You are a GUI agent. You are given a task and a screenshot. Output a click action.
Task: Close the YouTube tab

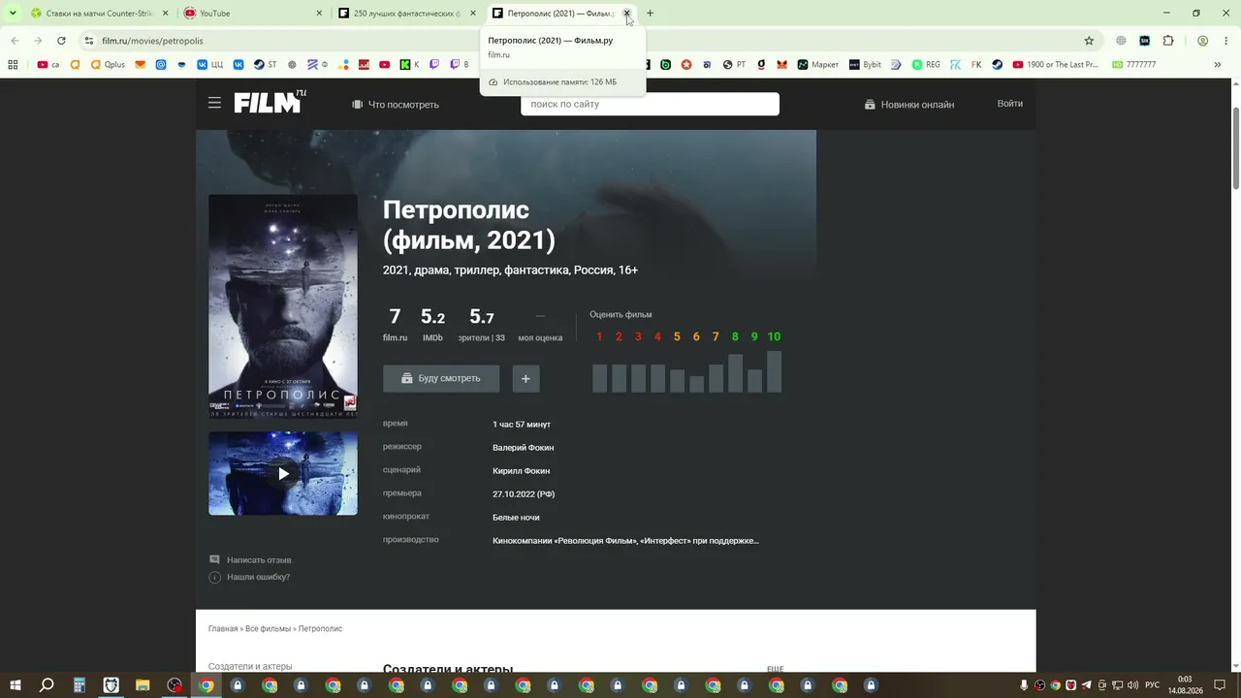[319, 14]
